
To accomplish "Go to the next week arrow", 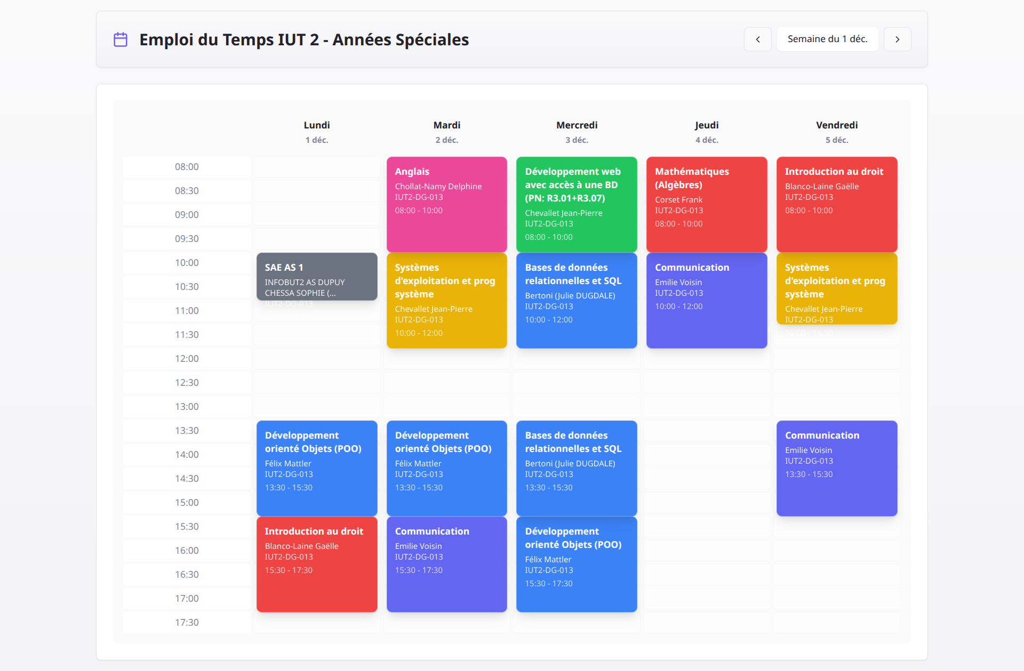I will pyautogui.click(x=897, y=39).
